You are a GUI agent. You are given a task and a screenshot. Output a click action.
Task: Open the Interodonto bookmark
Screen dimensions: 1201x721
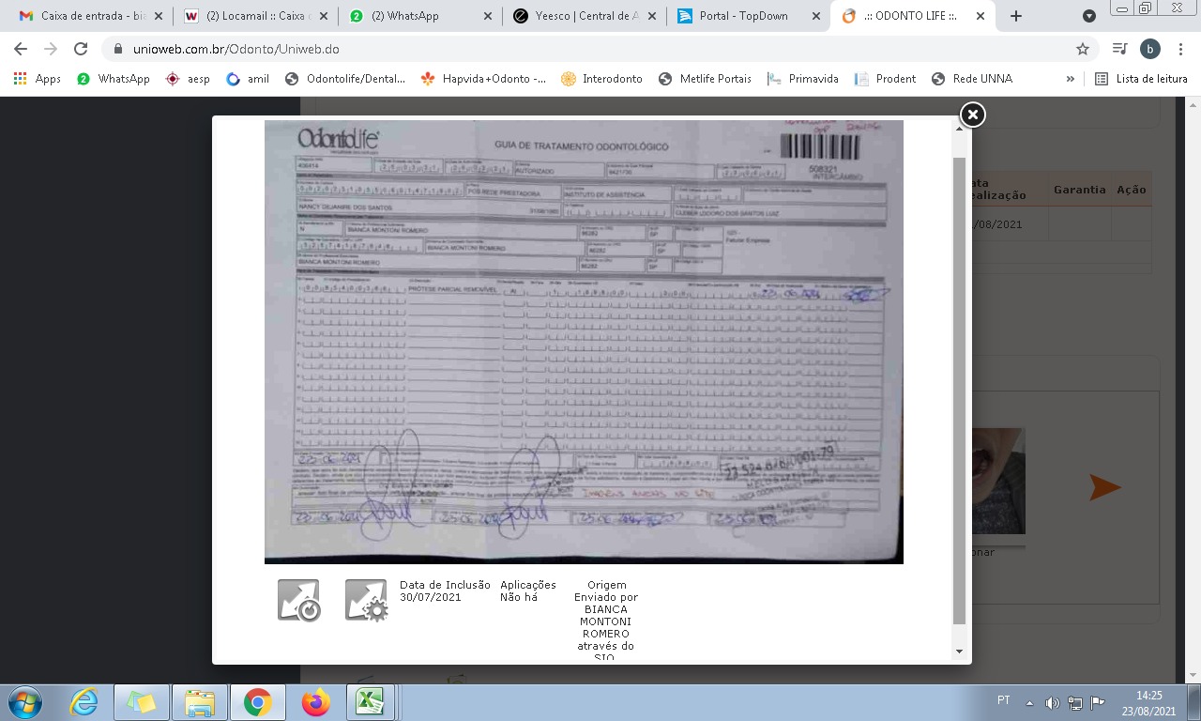pos(601,79)
